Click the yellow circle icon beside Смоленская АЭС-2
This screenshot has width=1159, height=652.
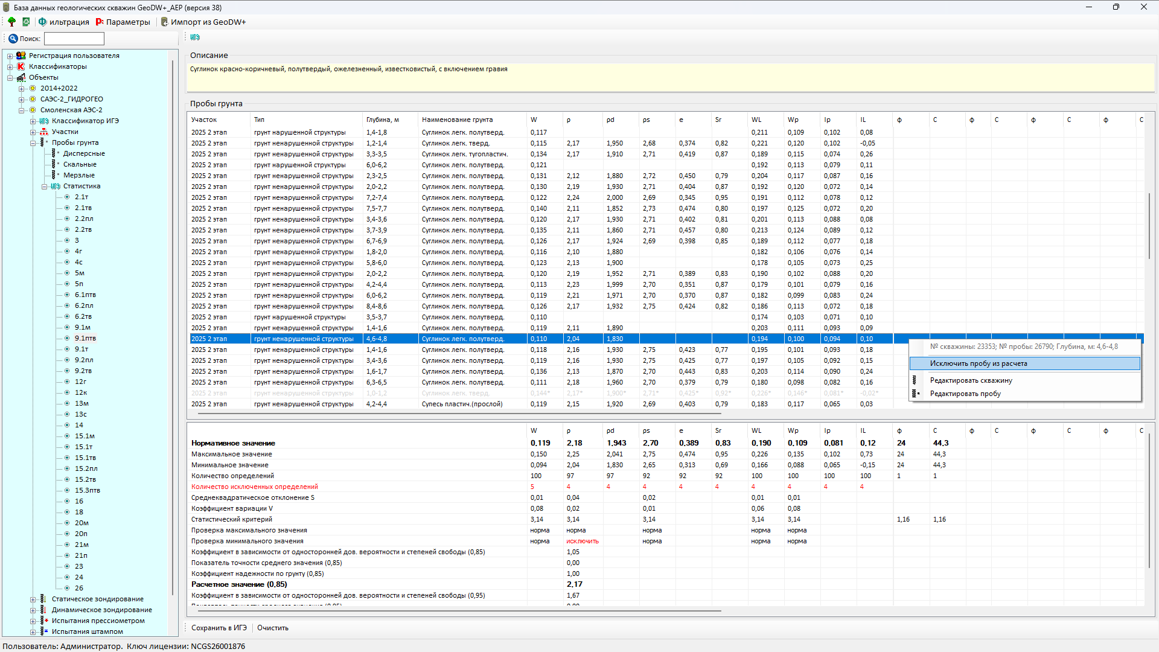(x=33, y=110)
